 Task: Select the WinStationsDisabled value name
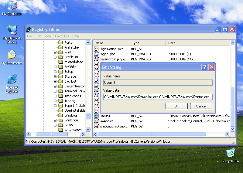[114, 126]
